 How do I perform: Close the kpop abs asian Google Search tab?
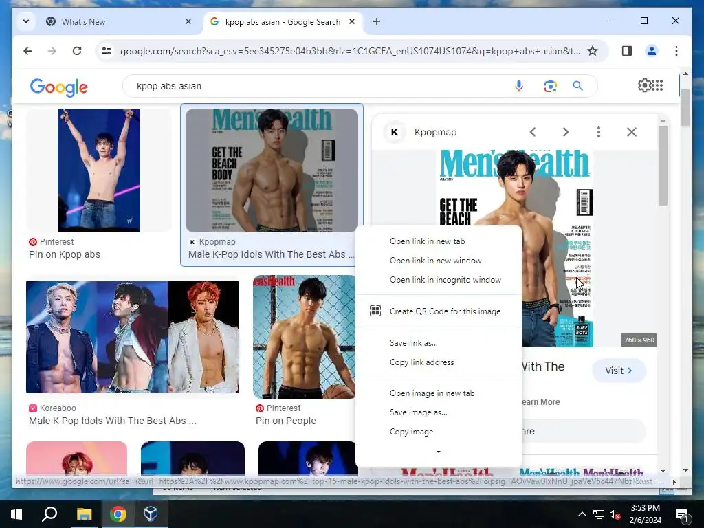(353, 21)
